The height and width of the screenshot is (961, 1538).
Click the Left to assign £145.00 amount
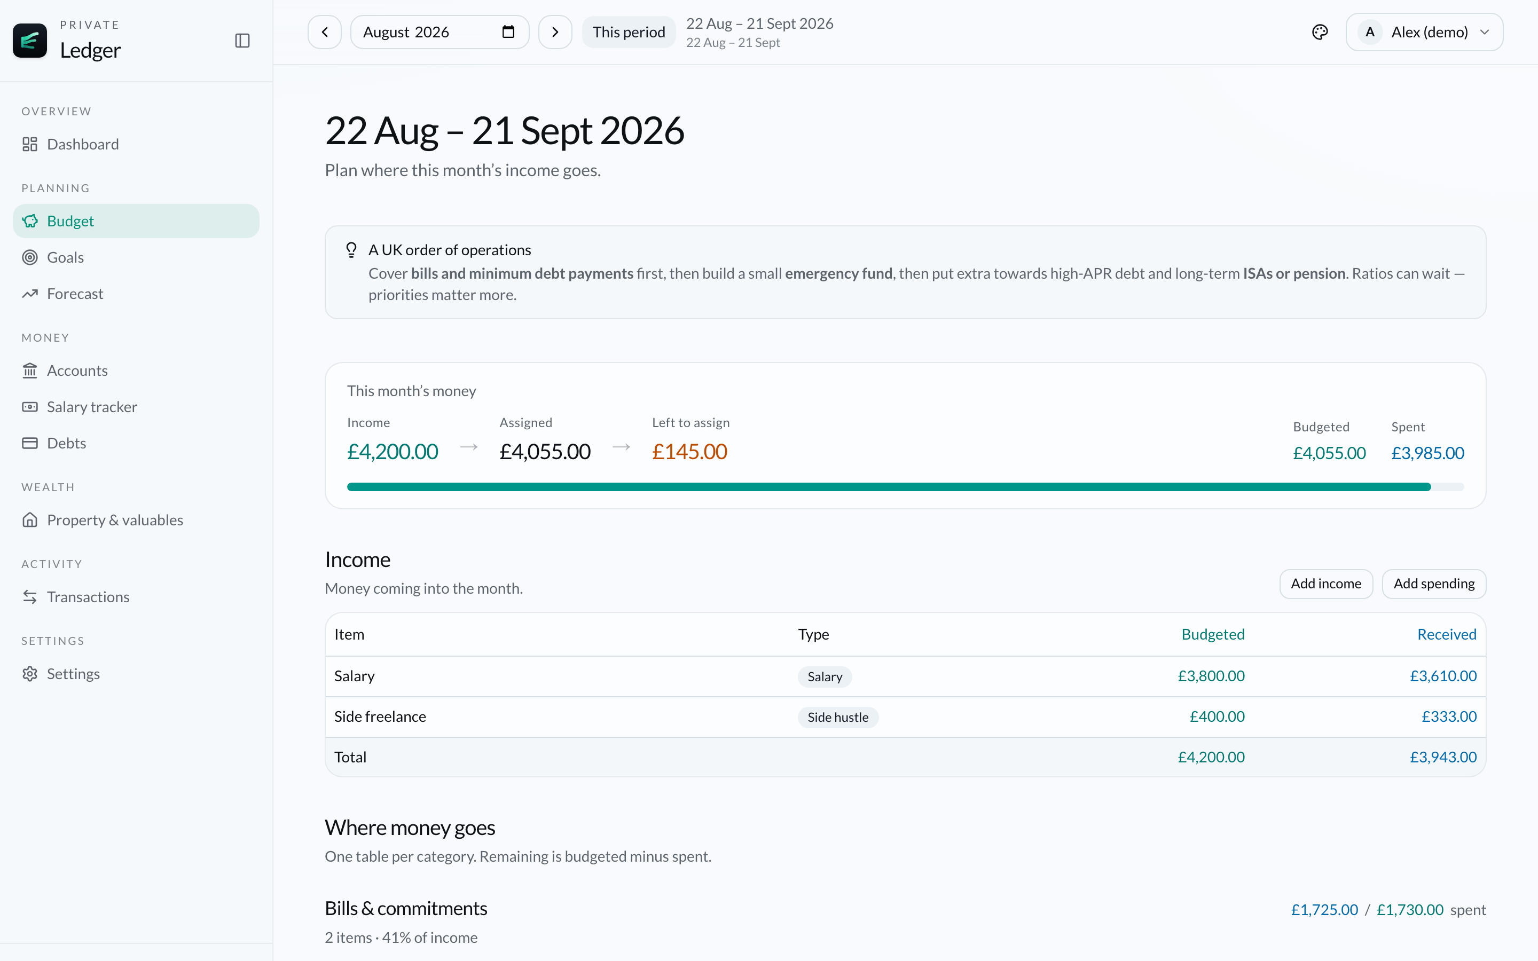[689, 452]
